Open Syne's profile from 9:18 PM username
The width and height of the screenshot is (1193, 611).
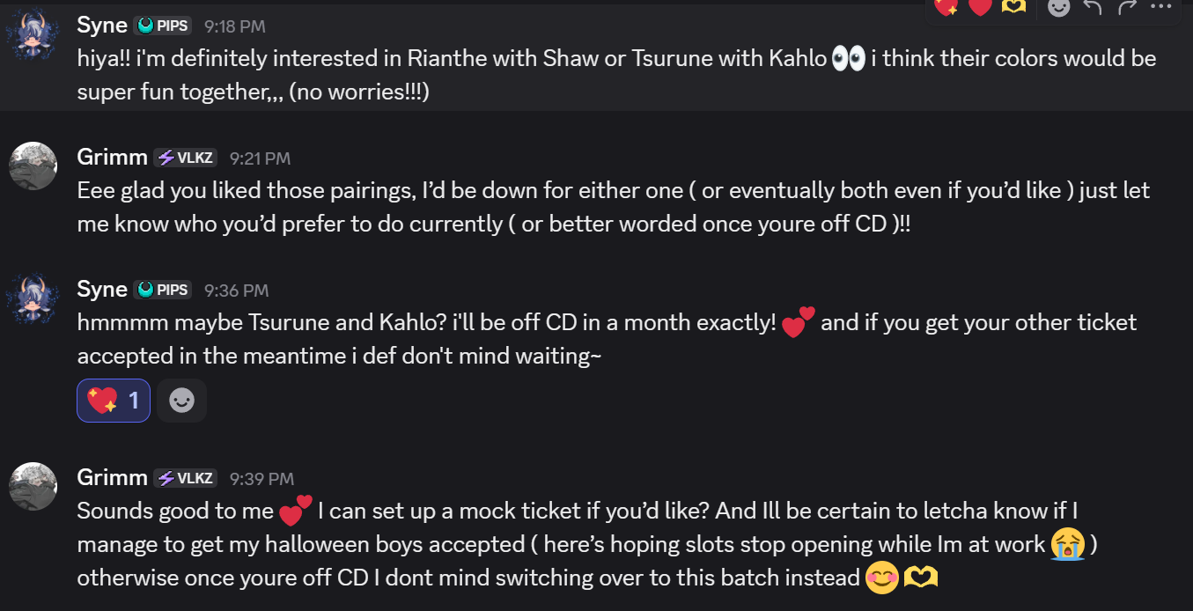(102, 26)
